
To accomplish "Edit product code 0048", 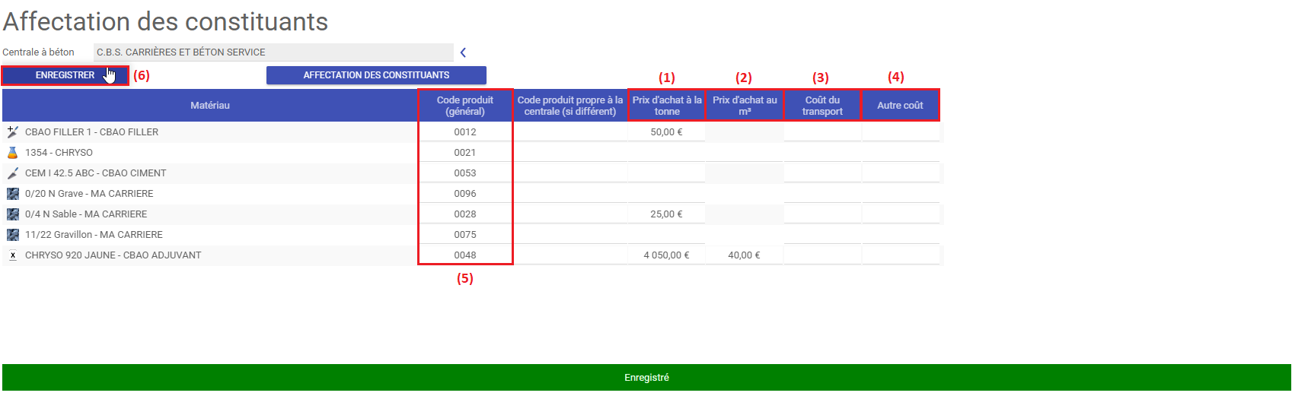I will click(465, 255).
